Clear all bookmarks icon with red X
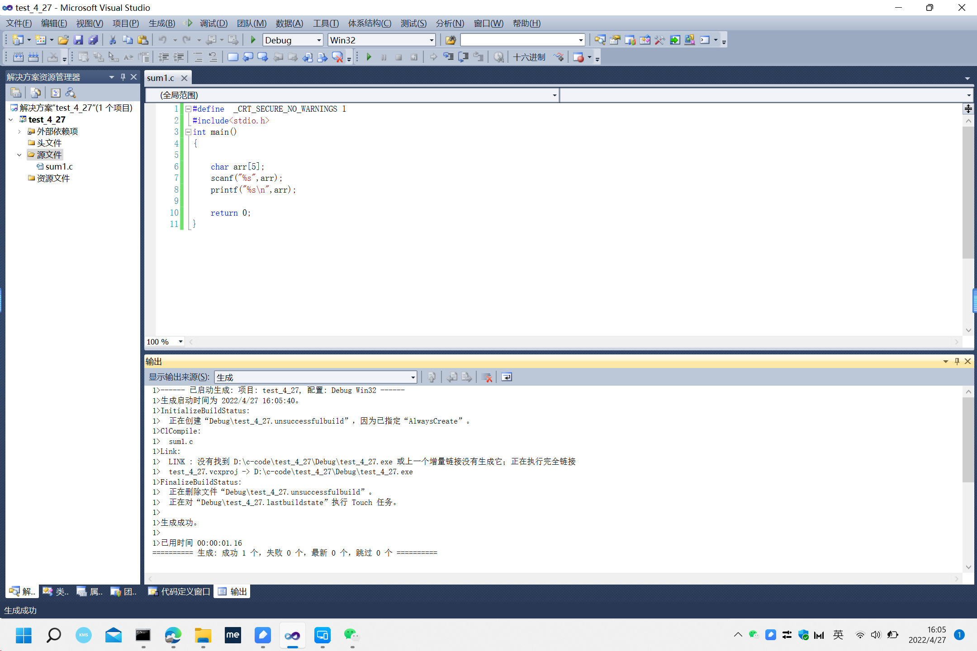This screenshot has width=977, height=651. coord(337,57)
